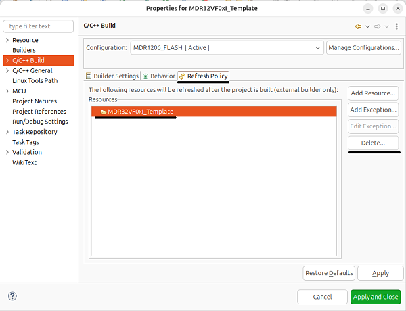The image size is (406, 311).
Task: Click the type filter text field
Action: (x=39, y=26)
